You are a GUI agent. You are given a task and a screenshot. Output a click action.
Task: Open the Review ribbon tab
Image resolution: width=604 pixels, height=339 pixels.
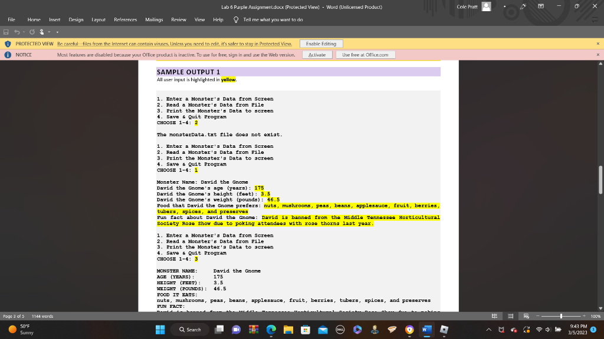178,19
